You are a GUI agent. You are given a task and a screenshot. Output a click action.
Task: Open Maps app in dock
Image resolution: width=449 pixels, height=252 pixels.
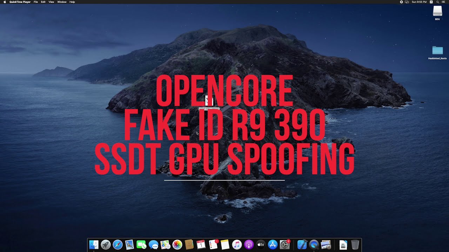[165, 245]
